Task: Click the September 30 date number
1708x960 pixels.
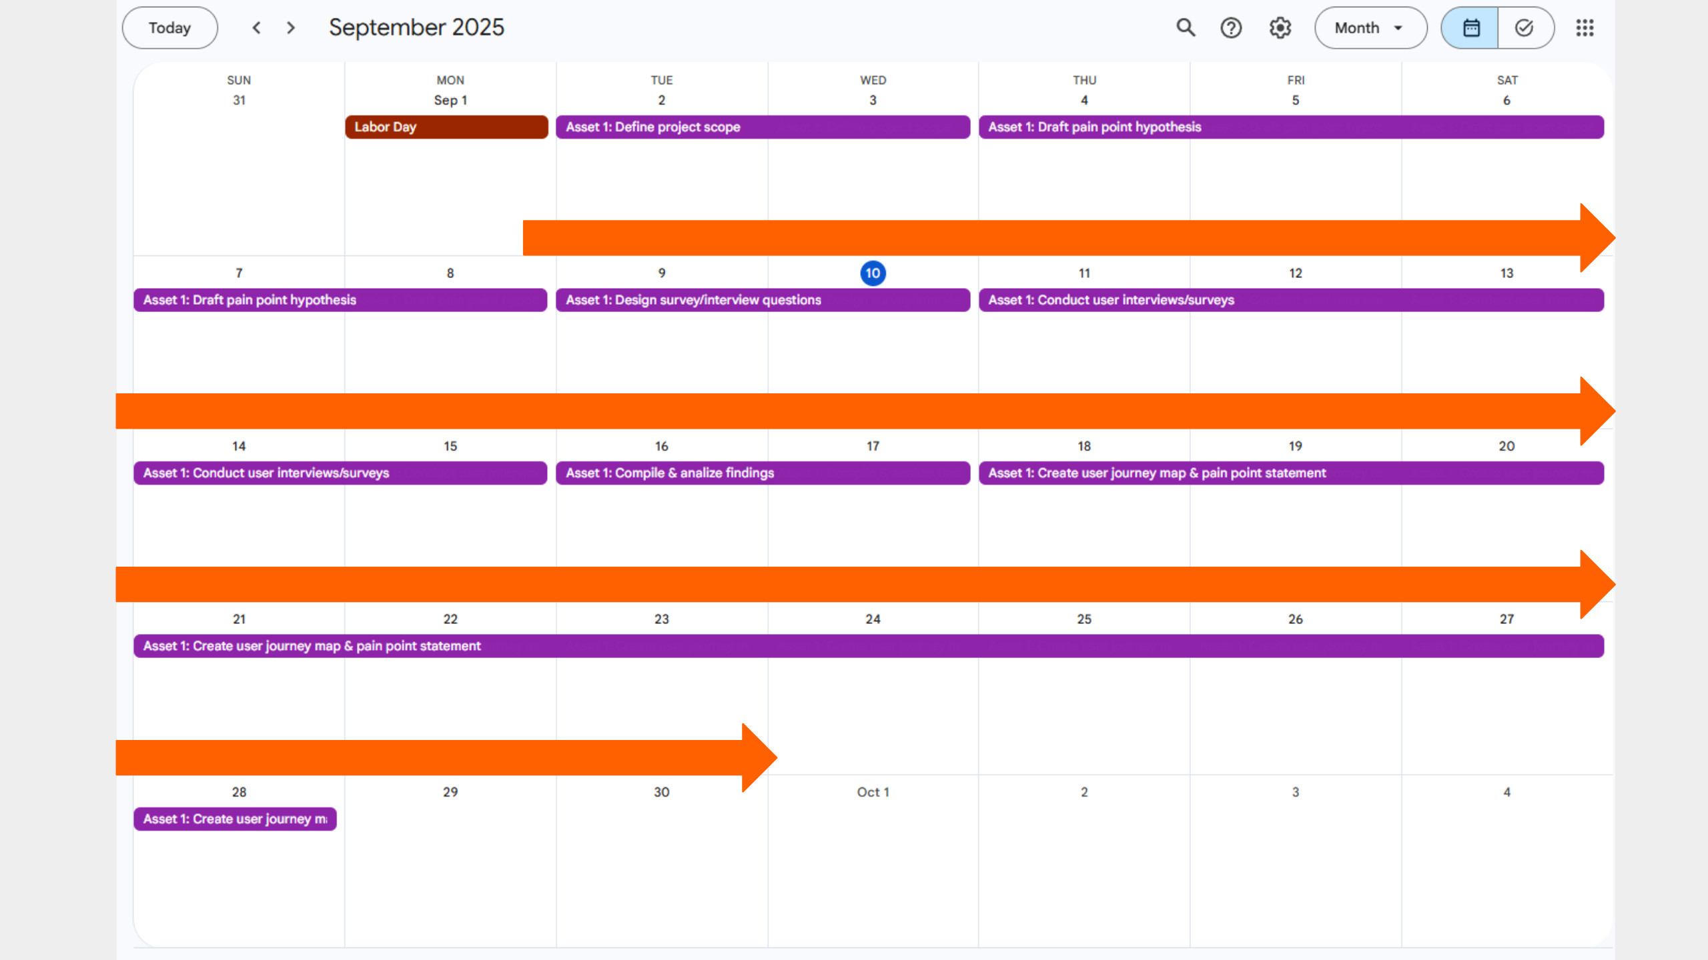Action: tap(661, 792)
